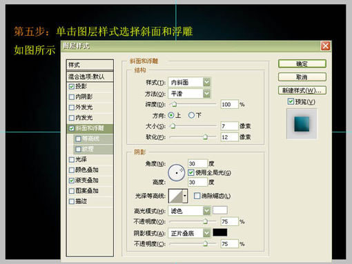The image size is (352, 264).
Task: Click the 新建样式(W)... button
Action: tap(302, 90)
